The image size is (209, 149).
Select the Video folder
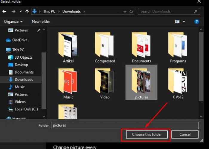coord(105,83)
